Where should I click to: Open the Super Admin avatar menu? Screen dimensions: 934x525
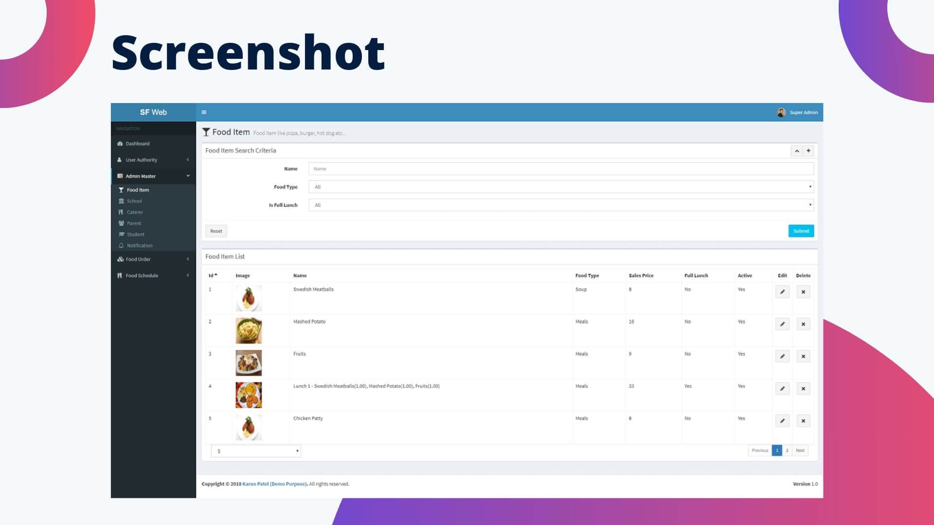tap(797, 112)
